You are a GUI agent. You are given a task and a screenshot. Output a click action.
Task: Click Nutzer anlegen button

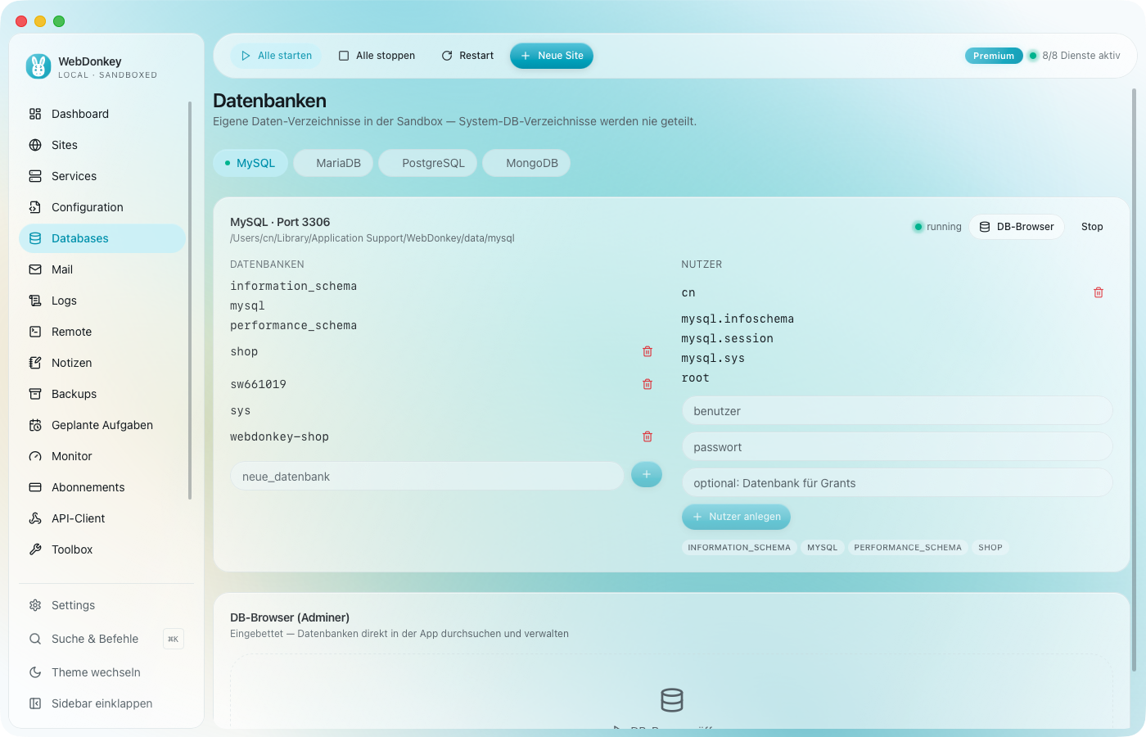[x=737, y=517]
